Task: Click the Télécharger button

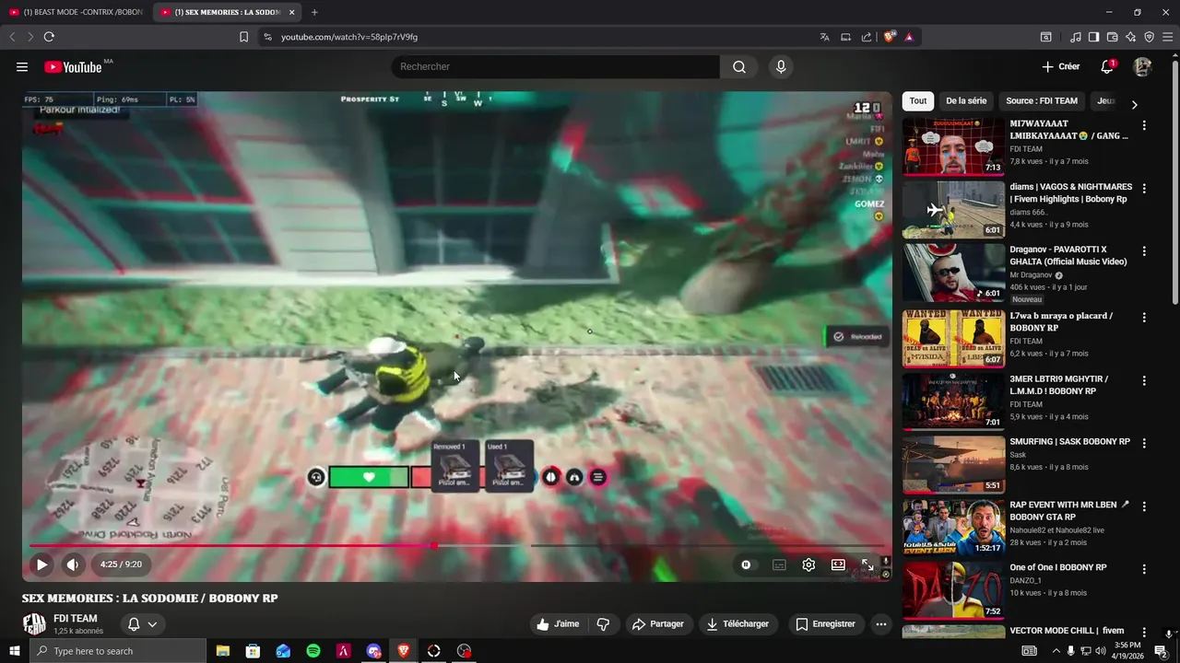Action: pyautogui.click(x=738, y=623)
